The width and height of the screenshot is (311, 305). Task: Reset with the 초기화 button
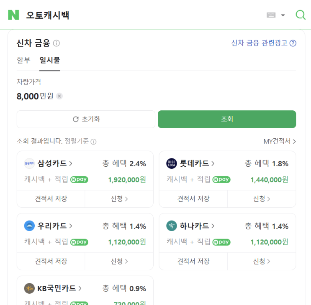(x=86, y=119)
